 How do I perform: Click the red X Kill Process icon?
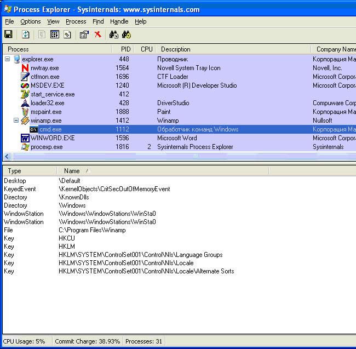(97, 35)
